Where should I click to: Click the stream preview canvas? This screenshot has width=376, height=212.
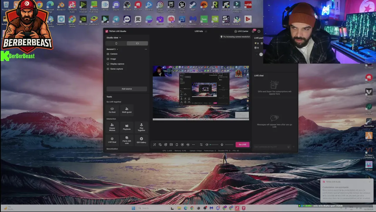(201, 93)
